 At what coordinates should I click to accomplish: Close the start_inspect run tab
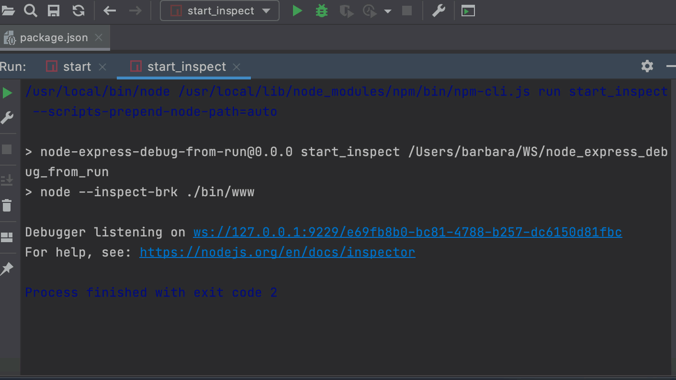[x=237, y=67]
